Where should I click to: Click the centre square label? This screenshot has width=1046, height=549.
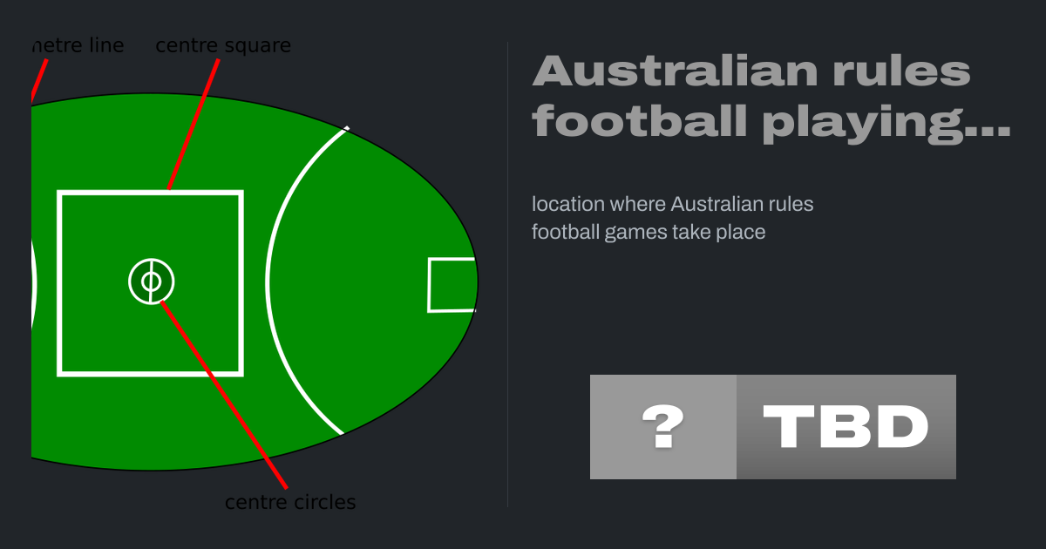click(x=223, y=45)
